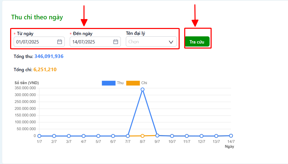Click the Thu legend label
This screenshot has height=164, width=288.
click(x=120, y=83)
